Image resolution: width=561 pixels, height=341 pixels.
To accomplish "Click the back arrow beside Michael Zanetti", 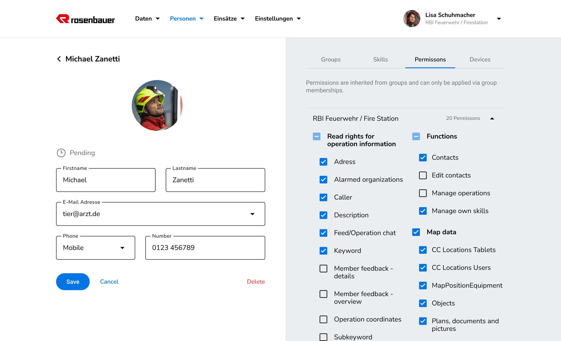I will click(59, 59).
